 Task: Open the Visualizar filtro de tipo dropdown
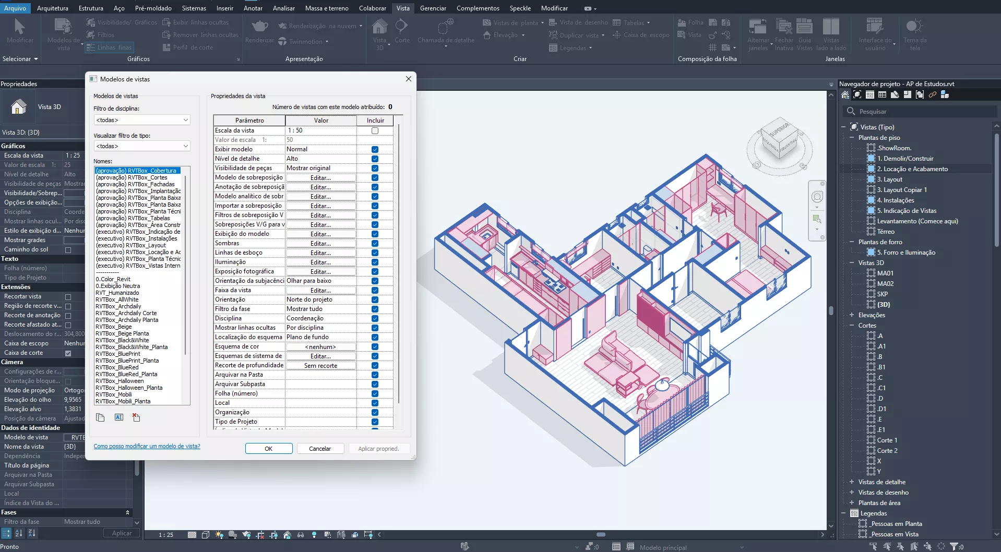[x=141, y=146]
